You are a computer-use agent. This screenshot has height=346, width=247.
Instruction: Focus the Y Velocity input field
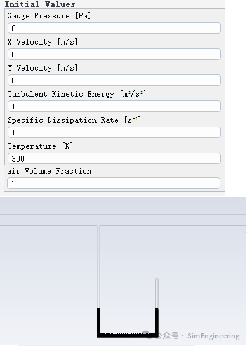tap(114, 80)
